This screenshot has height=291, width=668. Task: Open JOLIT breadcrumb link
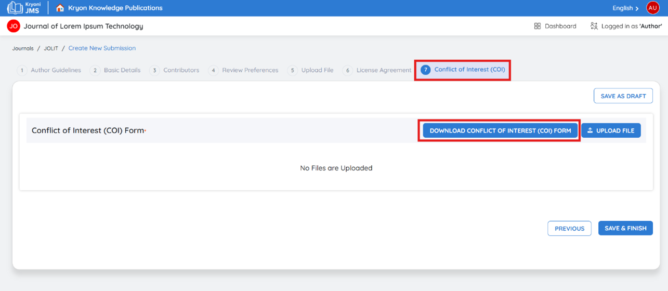click(x=51, y=48)
